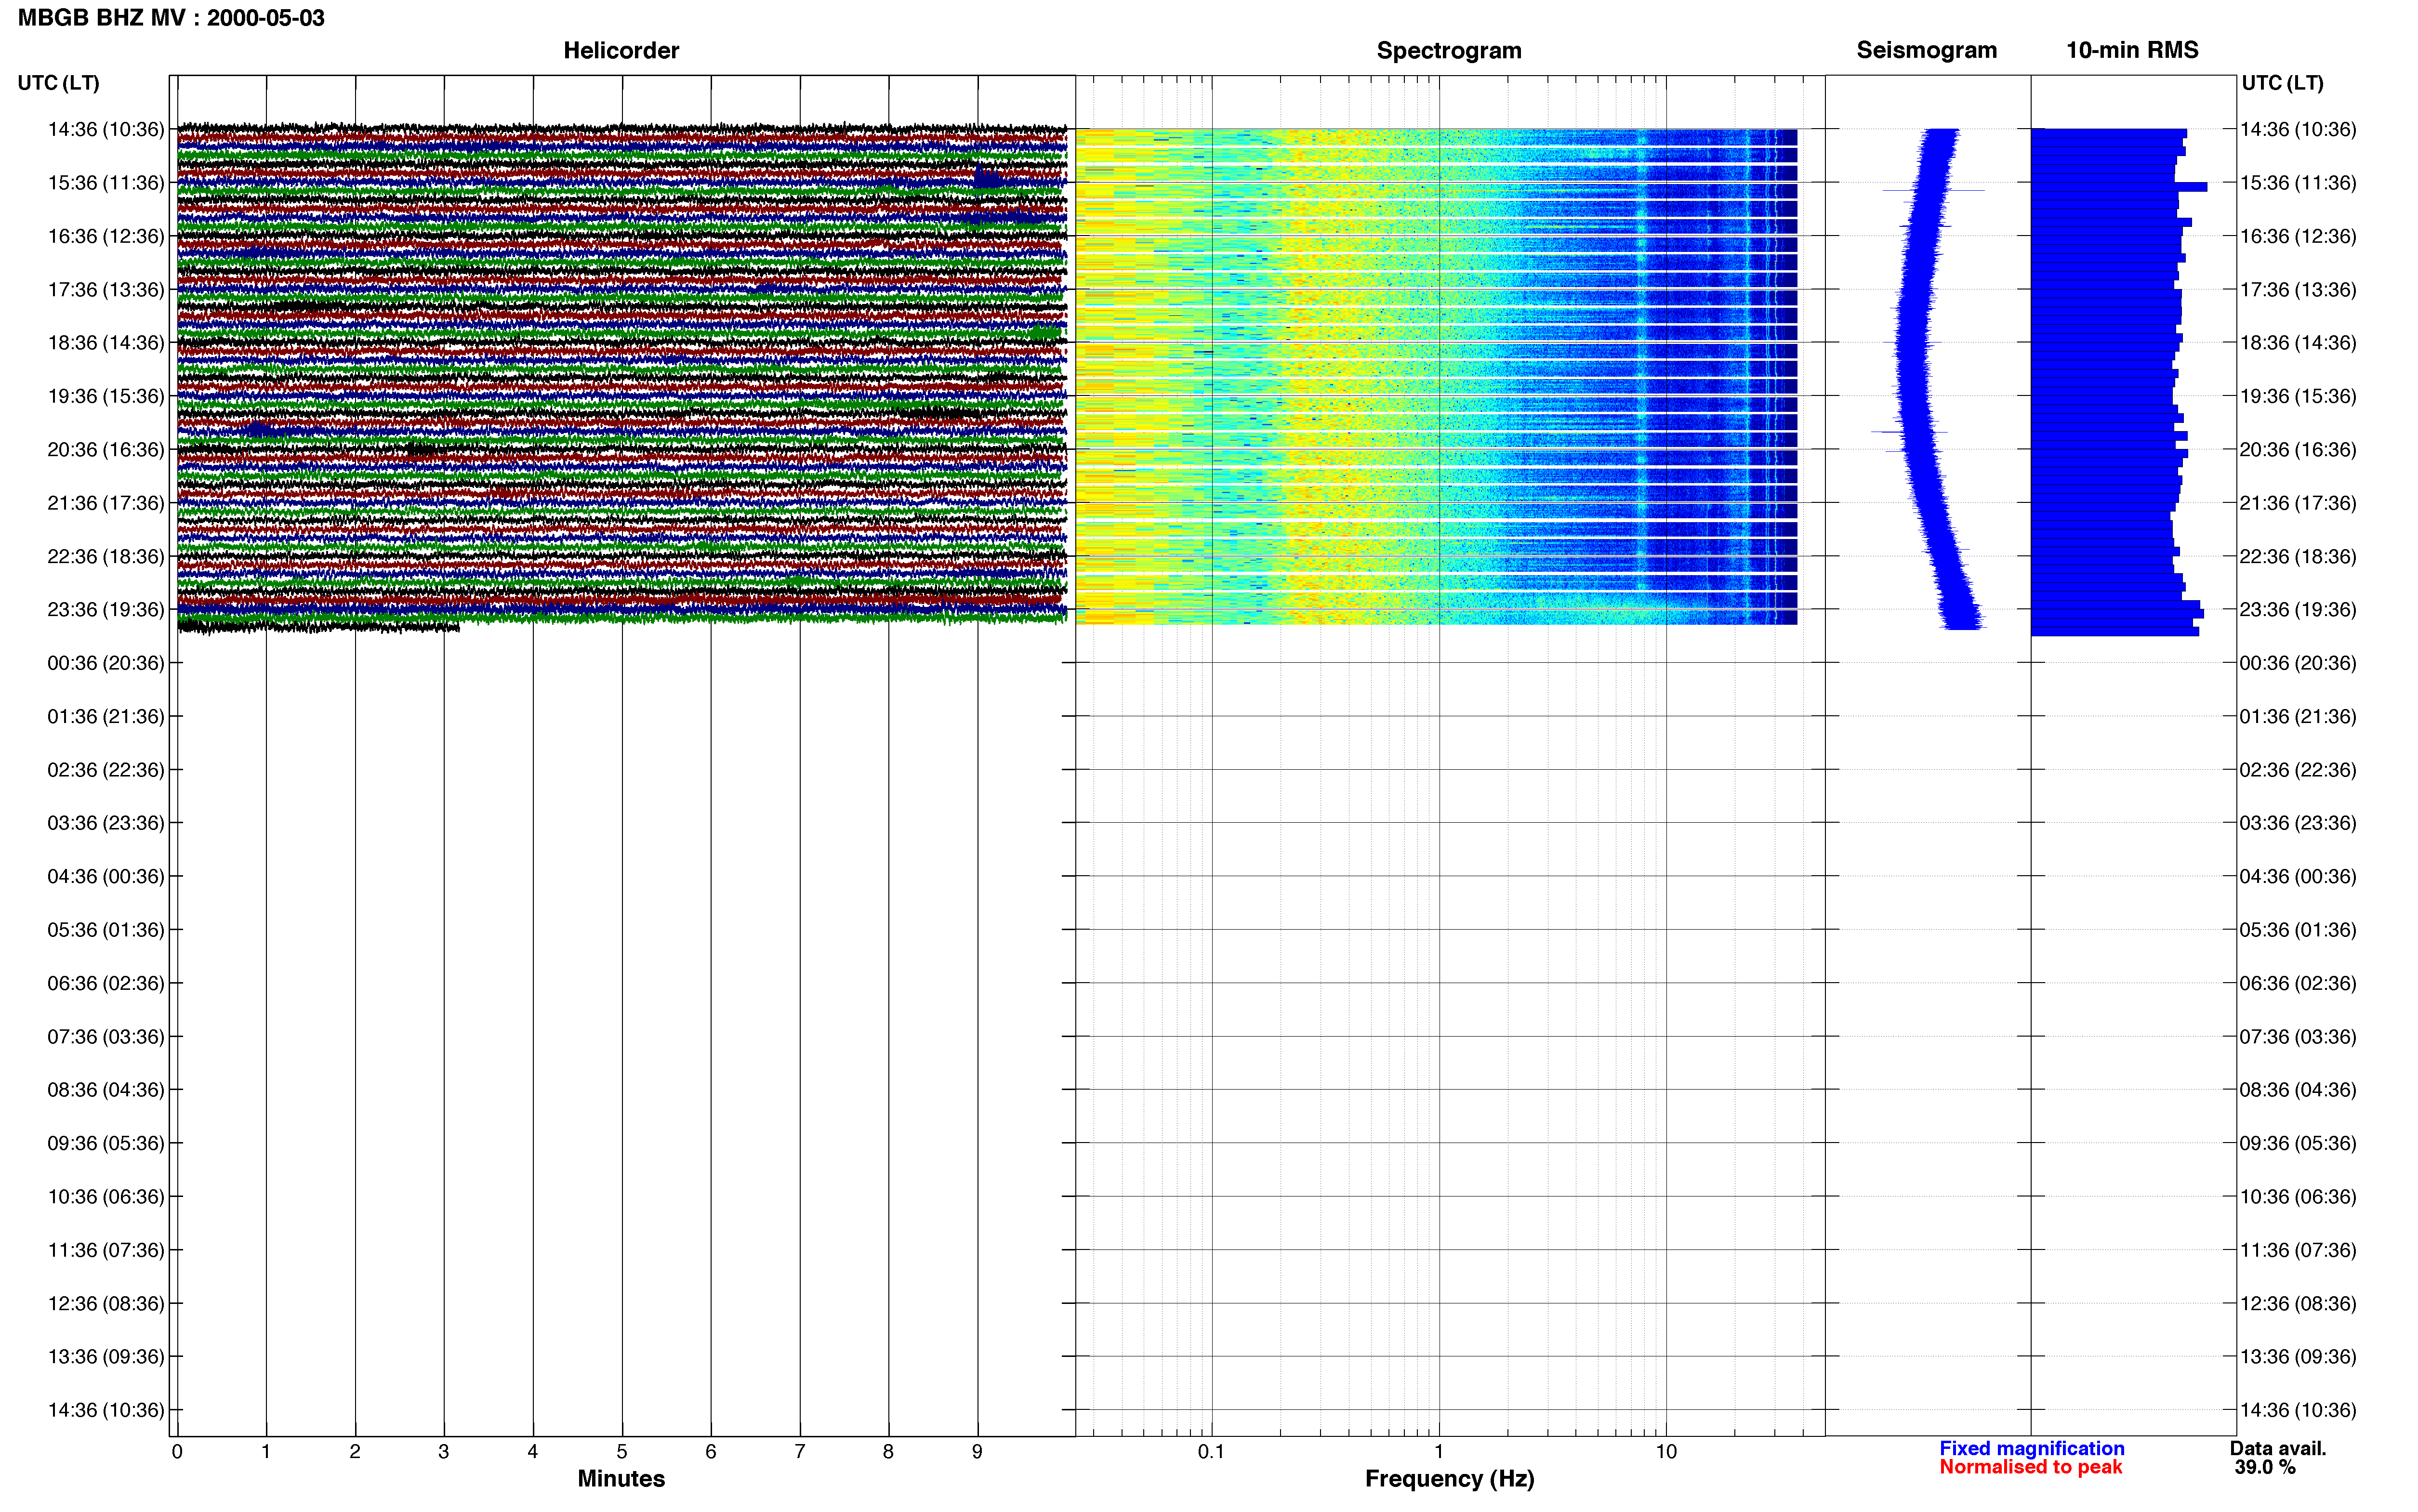This screenshot has width=2418, height=1512.
Task: Click right time label '18:36 (14:36)'
Action: [2298, 343]
